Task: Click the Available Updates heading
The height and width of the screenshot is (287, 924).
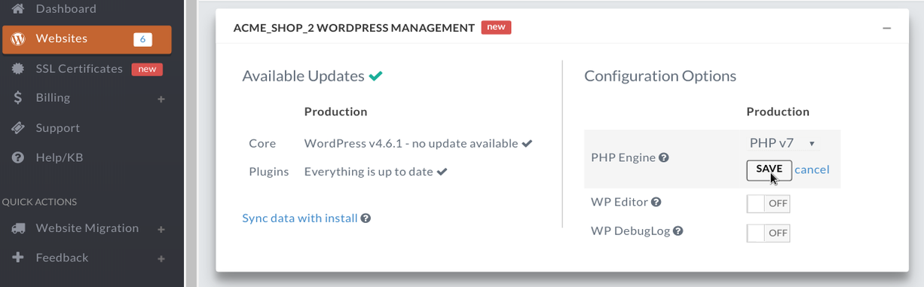Action: (x=303, y=76)
